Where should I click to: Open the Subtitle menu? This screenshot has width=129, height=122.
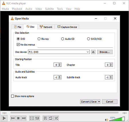pos(49,9)
